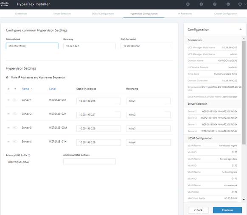Click the Continue button

click(x=227, y=210)
